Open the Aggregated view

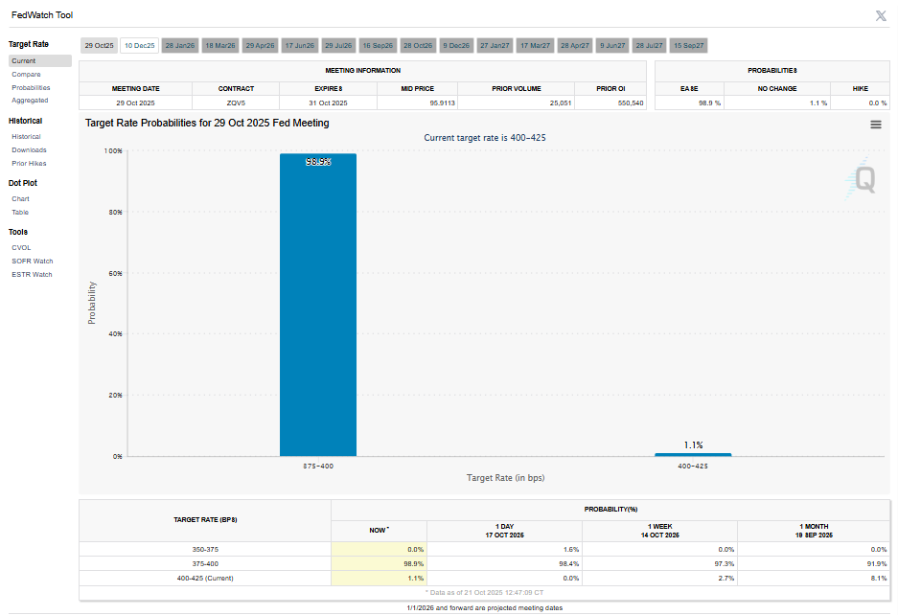tap(30, 101)
